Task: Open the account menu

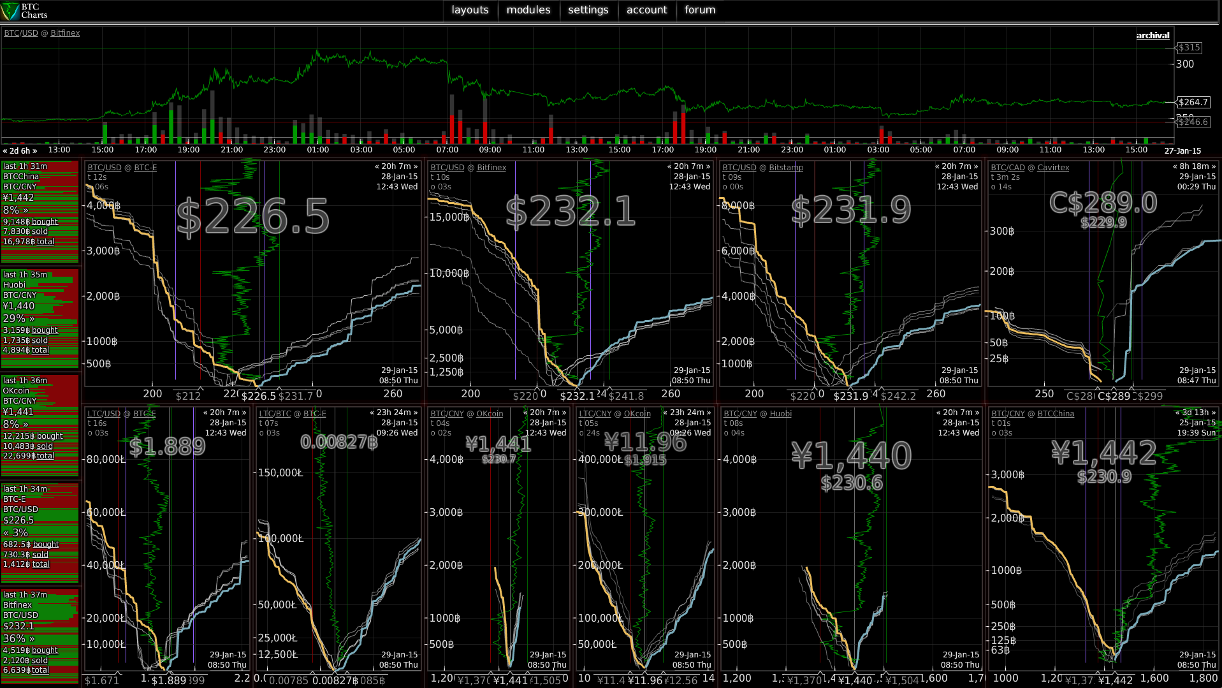Action: pos(646,10)
